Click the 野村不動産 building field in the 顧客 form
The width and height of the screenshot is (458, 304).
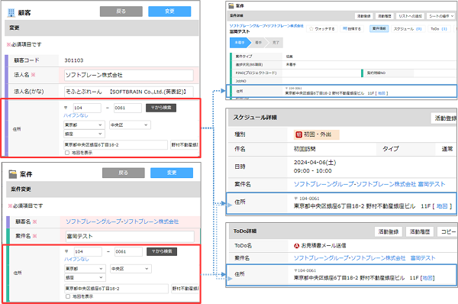[185, 144]
